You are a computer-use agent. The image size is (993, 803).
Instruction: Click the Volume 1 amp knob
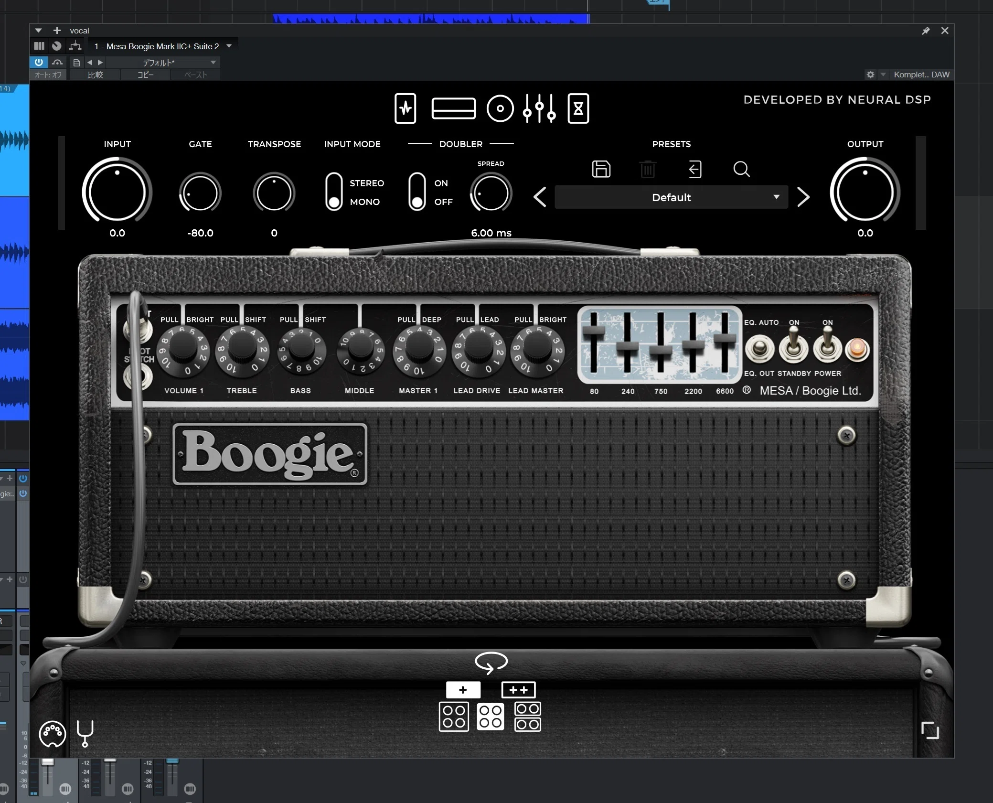[183, 352]
